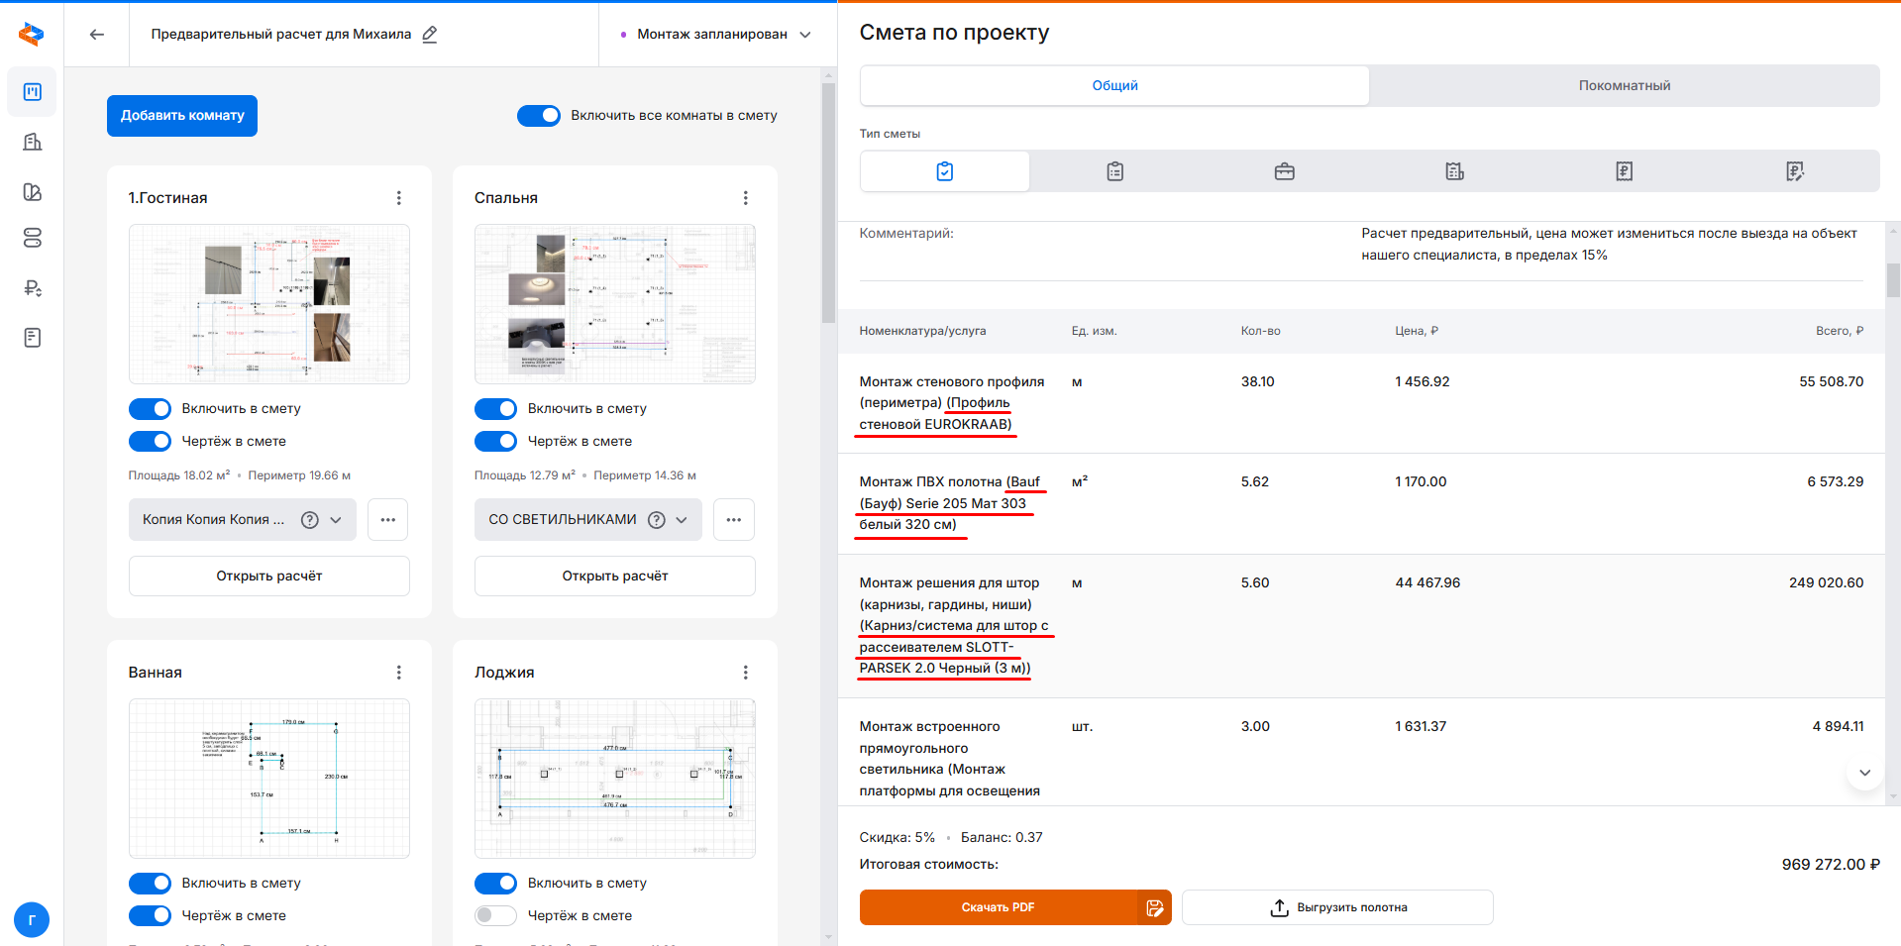Click the three-dot menu for 1.Гостиная
The height and width of the screenshot is (946, 1901).
point(398,198)
